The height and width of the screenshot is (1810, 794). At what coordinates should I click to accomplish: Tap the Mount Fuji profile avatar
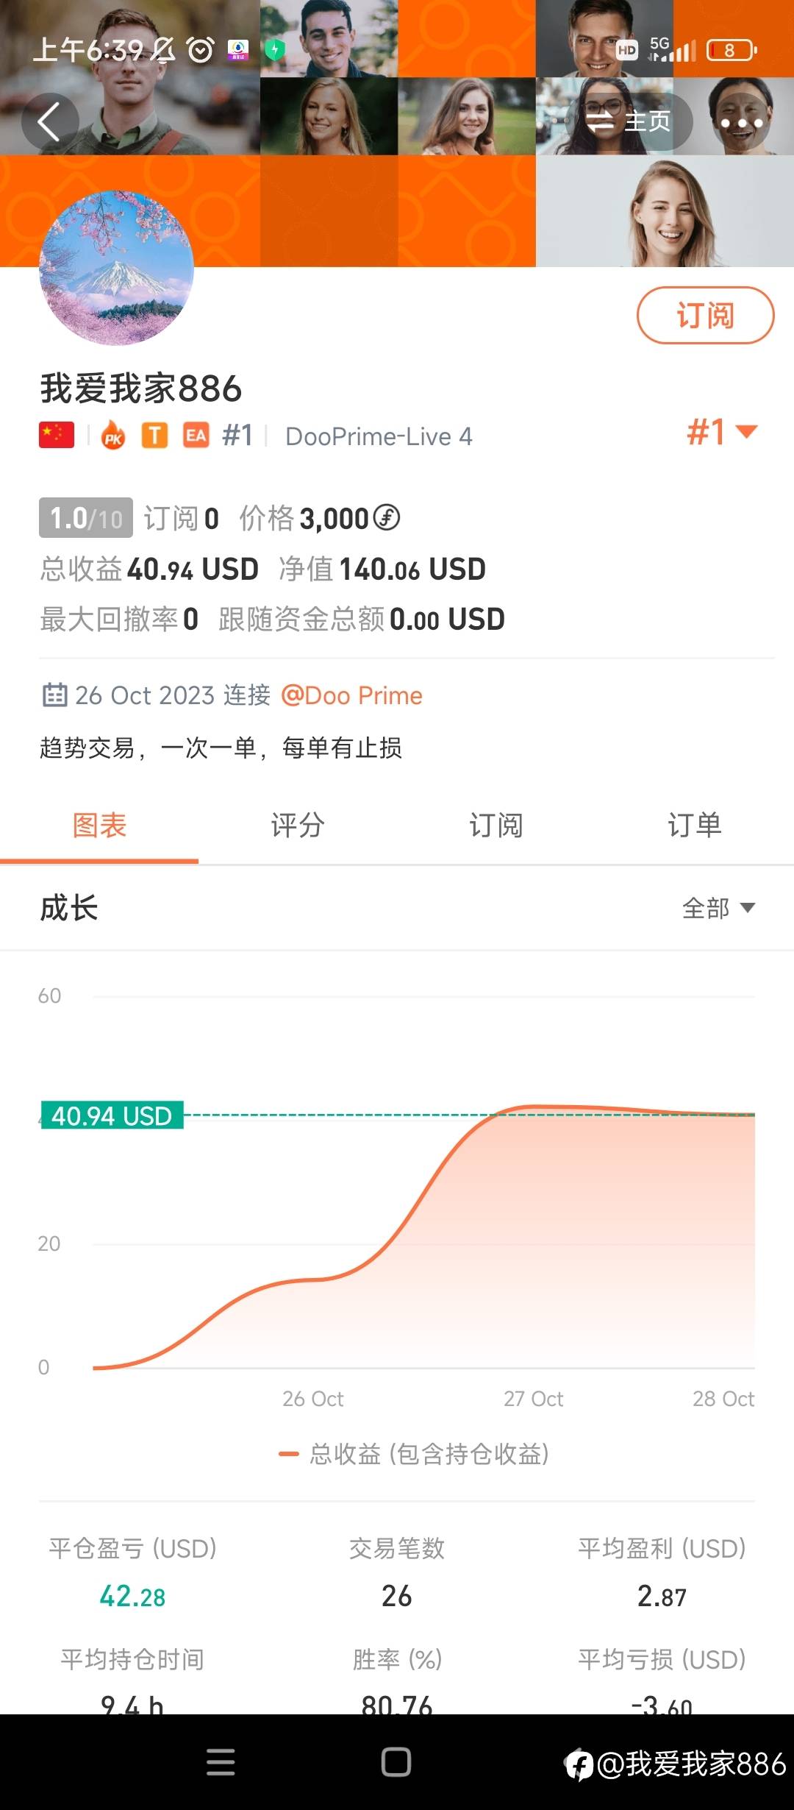point(116,268)
